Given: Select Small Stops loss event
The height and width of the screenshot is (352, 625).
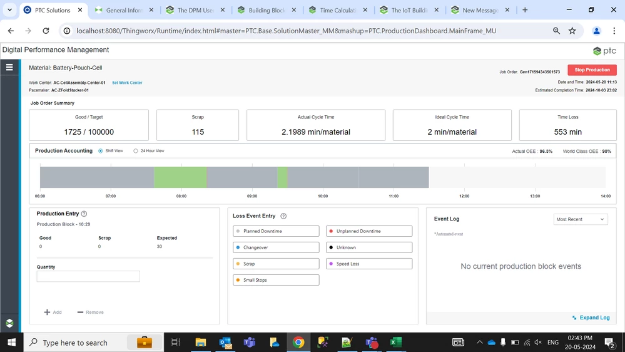Looking at the screenshot, I should (276, 280).
